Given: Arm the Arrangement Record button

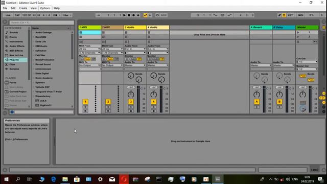Looking at the screenshot, I should [134, 15].
